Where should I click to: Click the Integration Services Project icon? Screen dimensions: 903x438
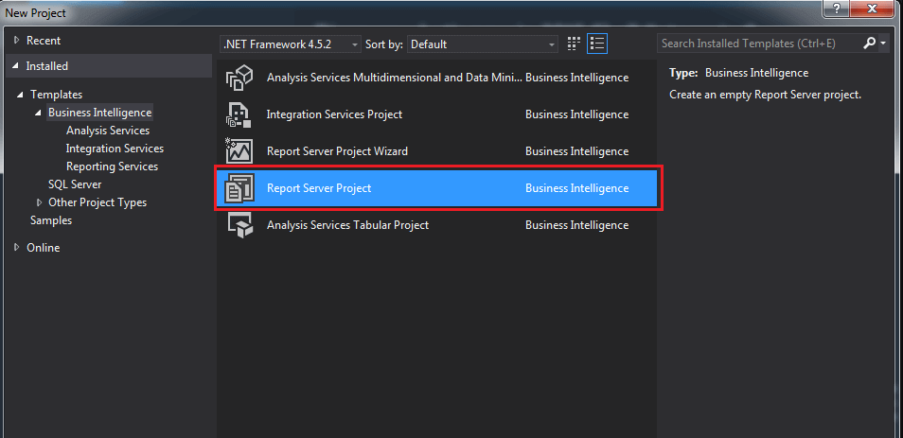[x=239, y=114]
